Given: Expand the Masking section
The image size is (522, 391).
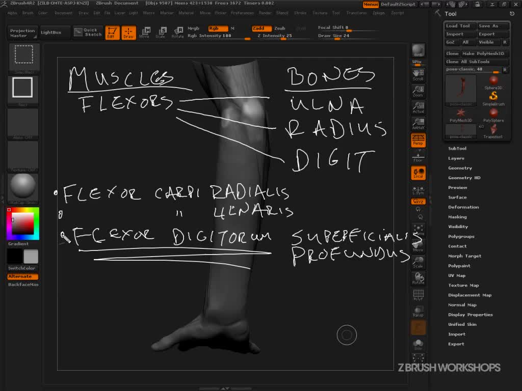Looking at the screenshot, I should (x=457, y=217).
